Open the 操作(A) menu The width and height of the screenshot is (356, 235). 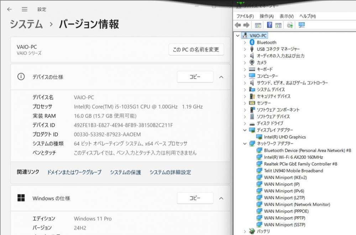[267, 16]
